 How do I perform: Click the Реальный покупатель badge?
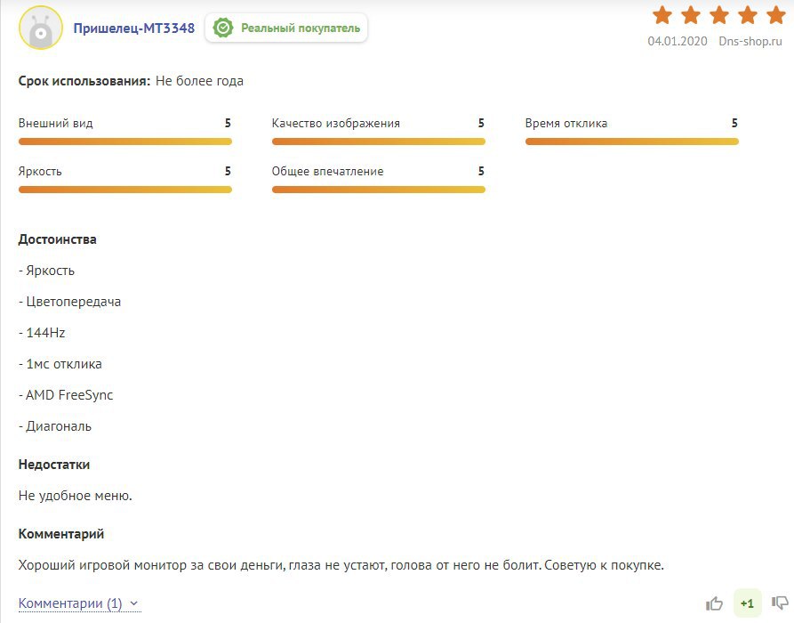(286, 28)
